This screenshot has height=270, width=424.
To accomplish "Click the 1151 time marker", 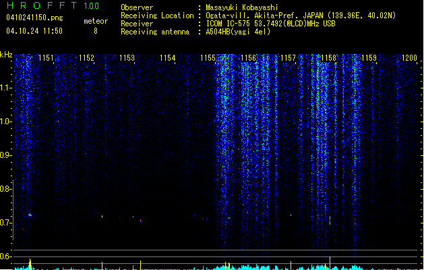I will click(46, 58).
